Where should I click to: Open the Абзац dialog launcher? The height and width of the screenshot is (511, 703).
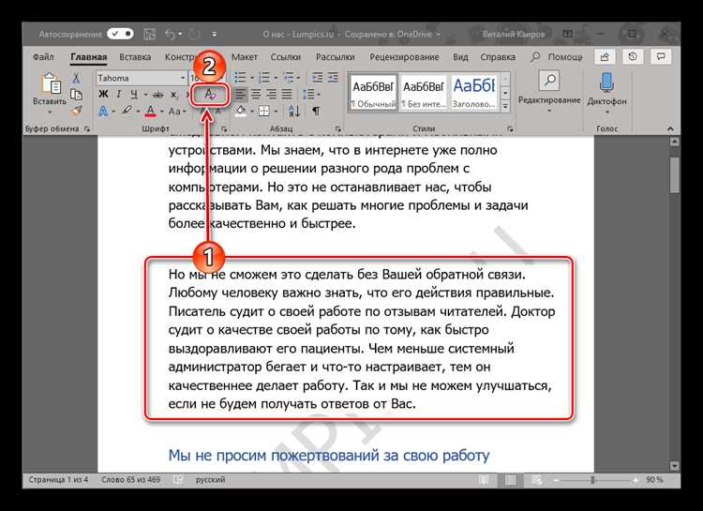click(x=338, y=128)
